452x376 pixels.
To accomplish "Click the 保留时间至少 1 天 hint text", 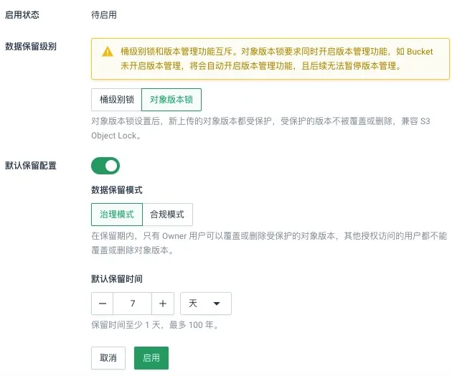I will coord(154,325).
